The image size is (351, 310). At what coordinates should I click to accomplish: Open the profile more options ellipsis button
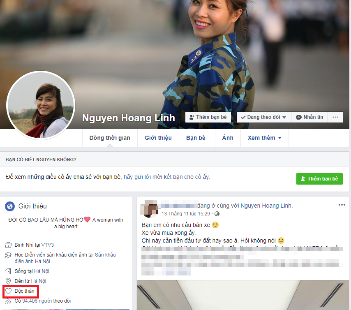335,117
